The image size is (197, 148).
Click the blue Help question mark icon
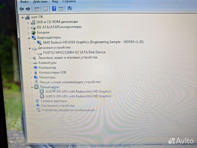coord(54,8)
